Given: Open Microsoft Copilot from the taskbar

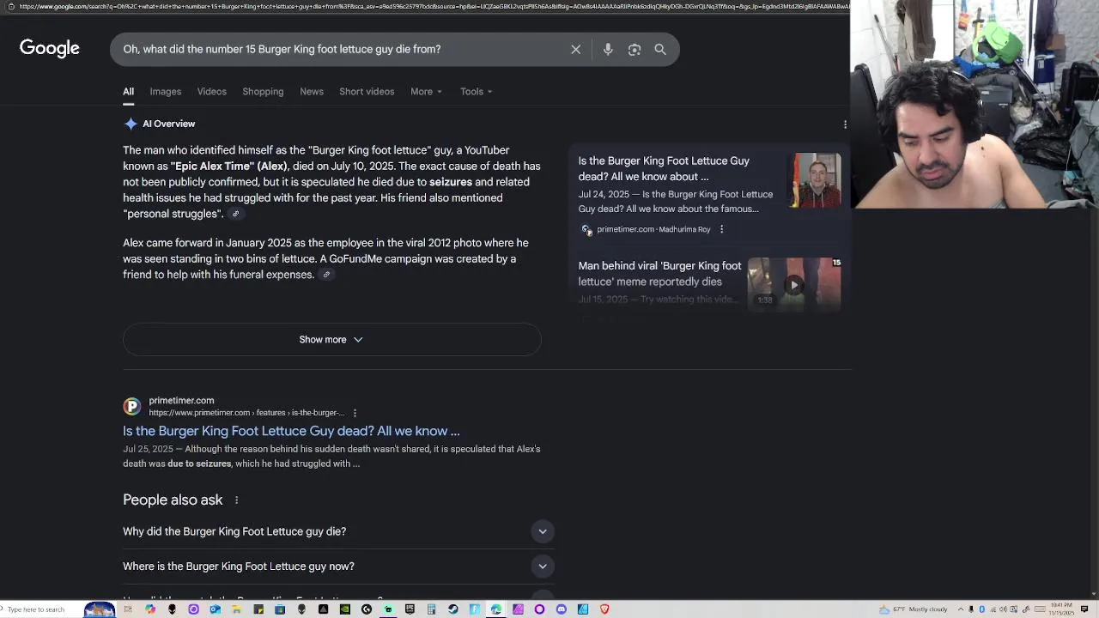Looking at the screenshot, I should [x=150, y=609].
